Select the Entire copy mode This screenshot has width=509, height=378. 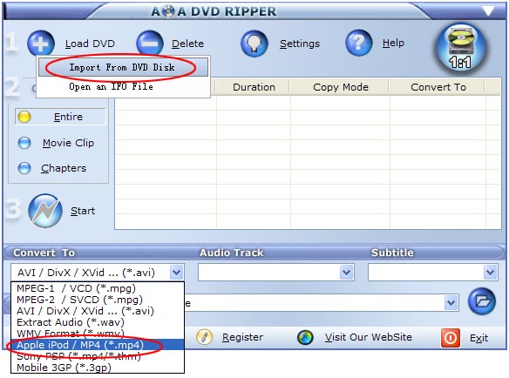pos(60,117)
